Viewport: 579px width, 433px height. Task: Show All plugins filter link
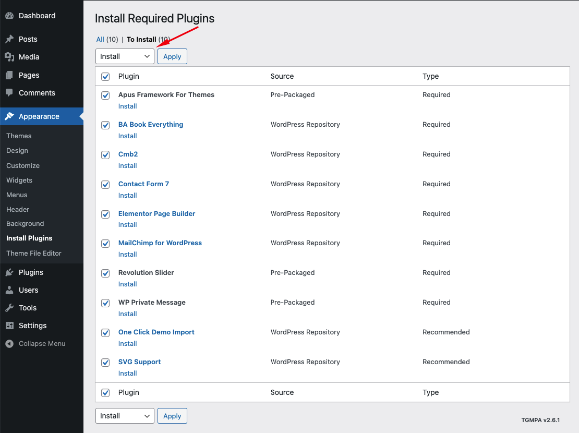(x=100, y=39)
